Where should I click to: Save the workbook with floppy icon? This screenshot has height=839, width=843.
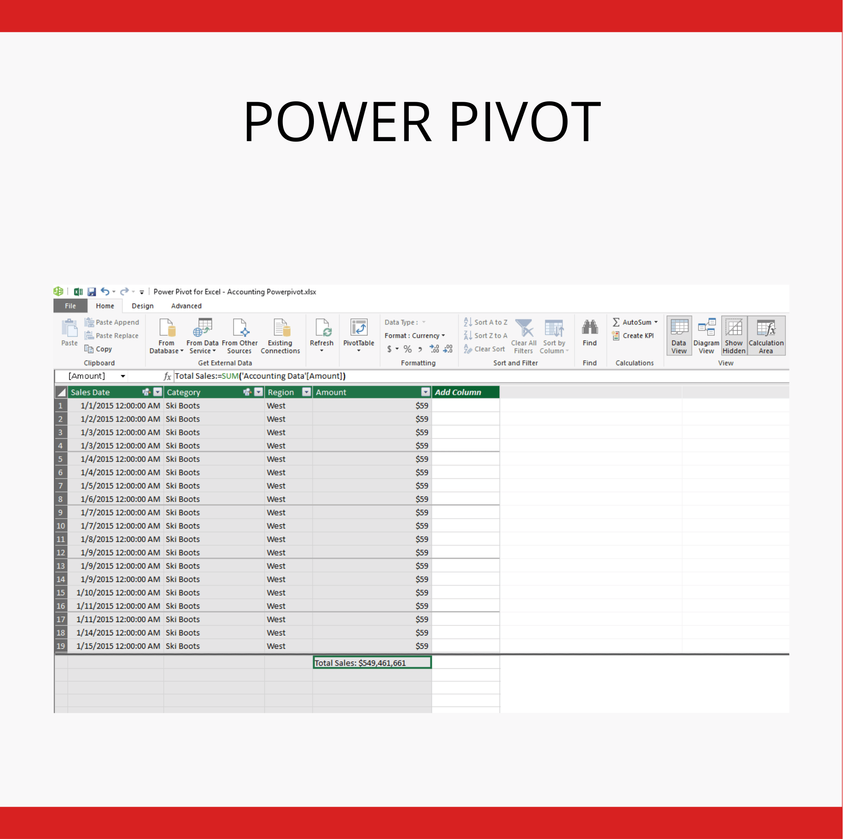(92, 292)
